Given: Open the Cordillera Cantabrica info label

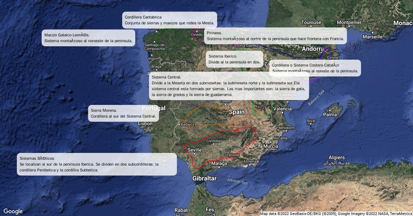Looking at the screenshot, I should pos(170,20).
